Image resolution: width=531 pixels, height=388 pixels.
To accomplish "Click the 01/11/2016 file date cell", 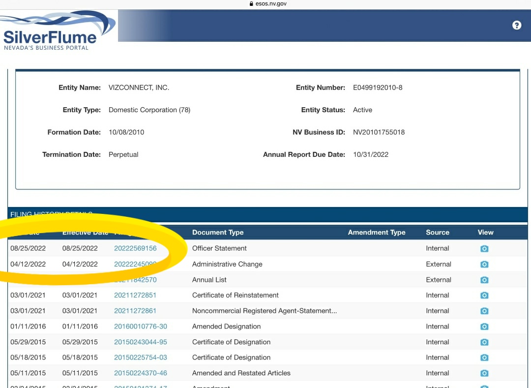I will [x=28, y=327].
